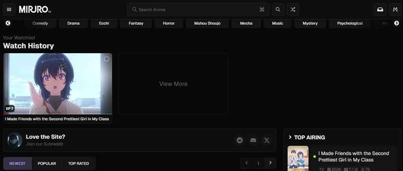Screen dimensions: 403x171
Task: Remove watch history item with X
Action: pyautogui.click(x=107, y=59)
